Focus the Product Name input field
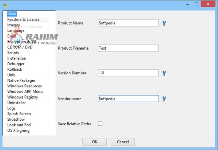Image resolution: width=218 pixels, height=150 pixels. coord(128,23)
